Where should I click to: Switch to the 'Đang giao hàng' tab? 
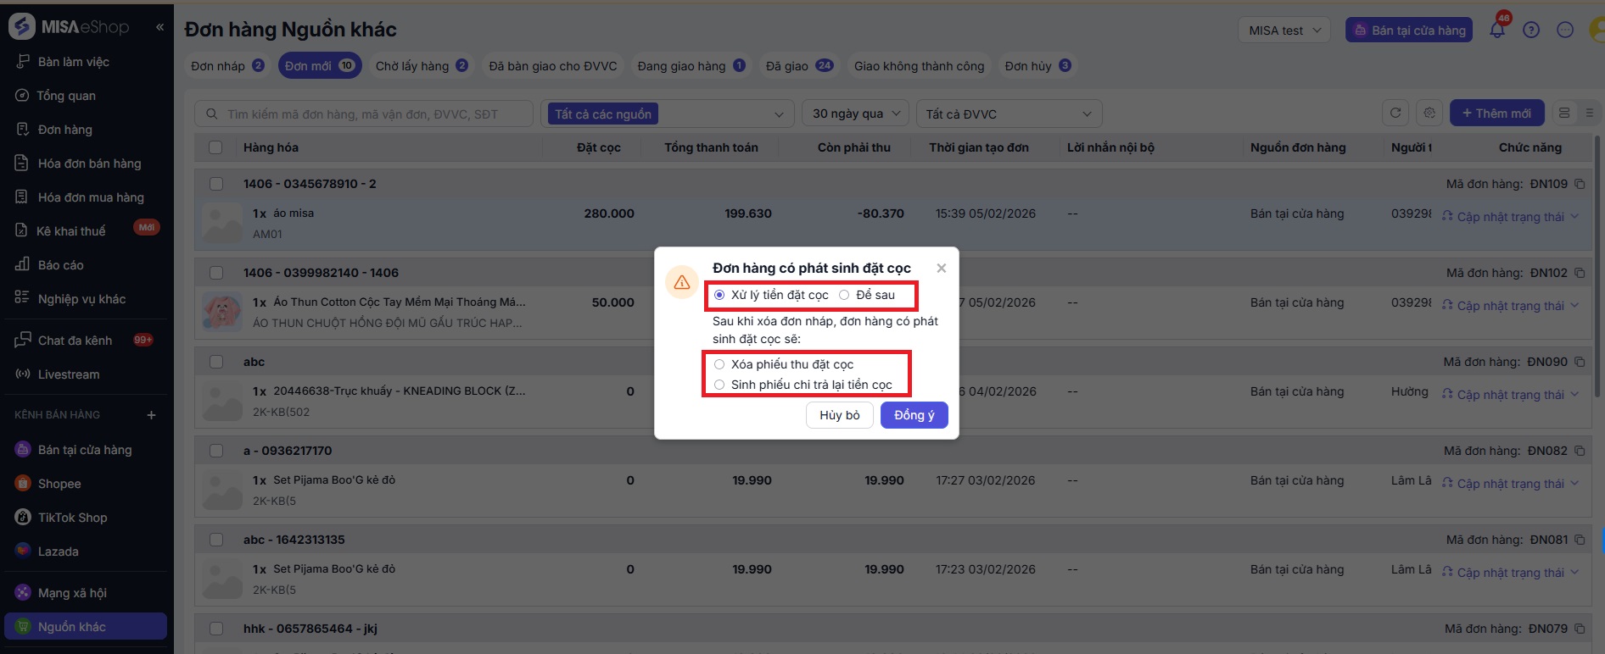(x=691, y=65)
